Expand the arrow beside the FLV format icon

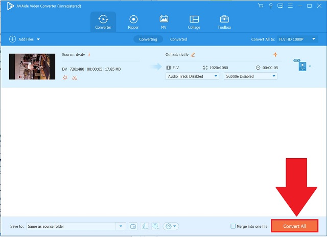click(x=310, y=66)
